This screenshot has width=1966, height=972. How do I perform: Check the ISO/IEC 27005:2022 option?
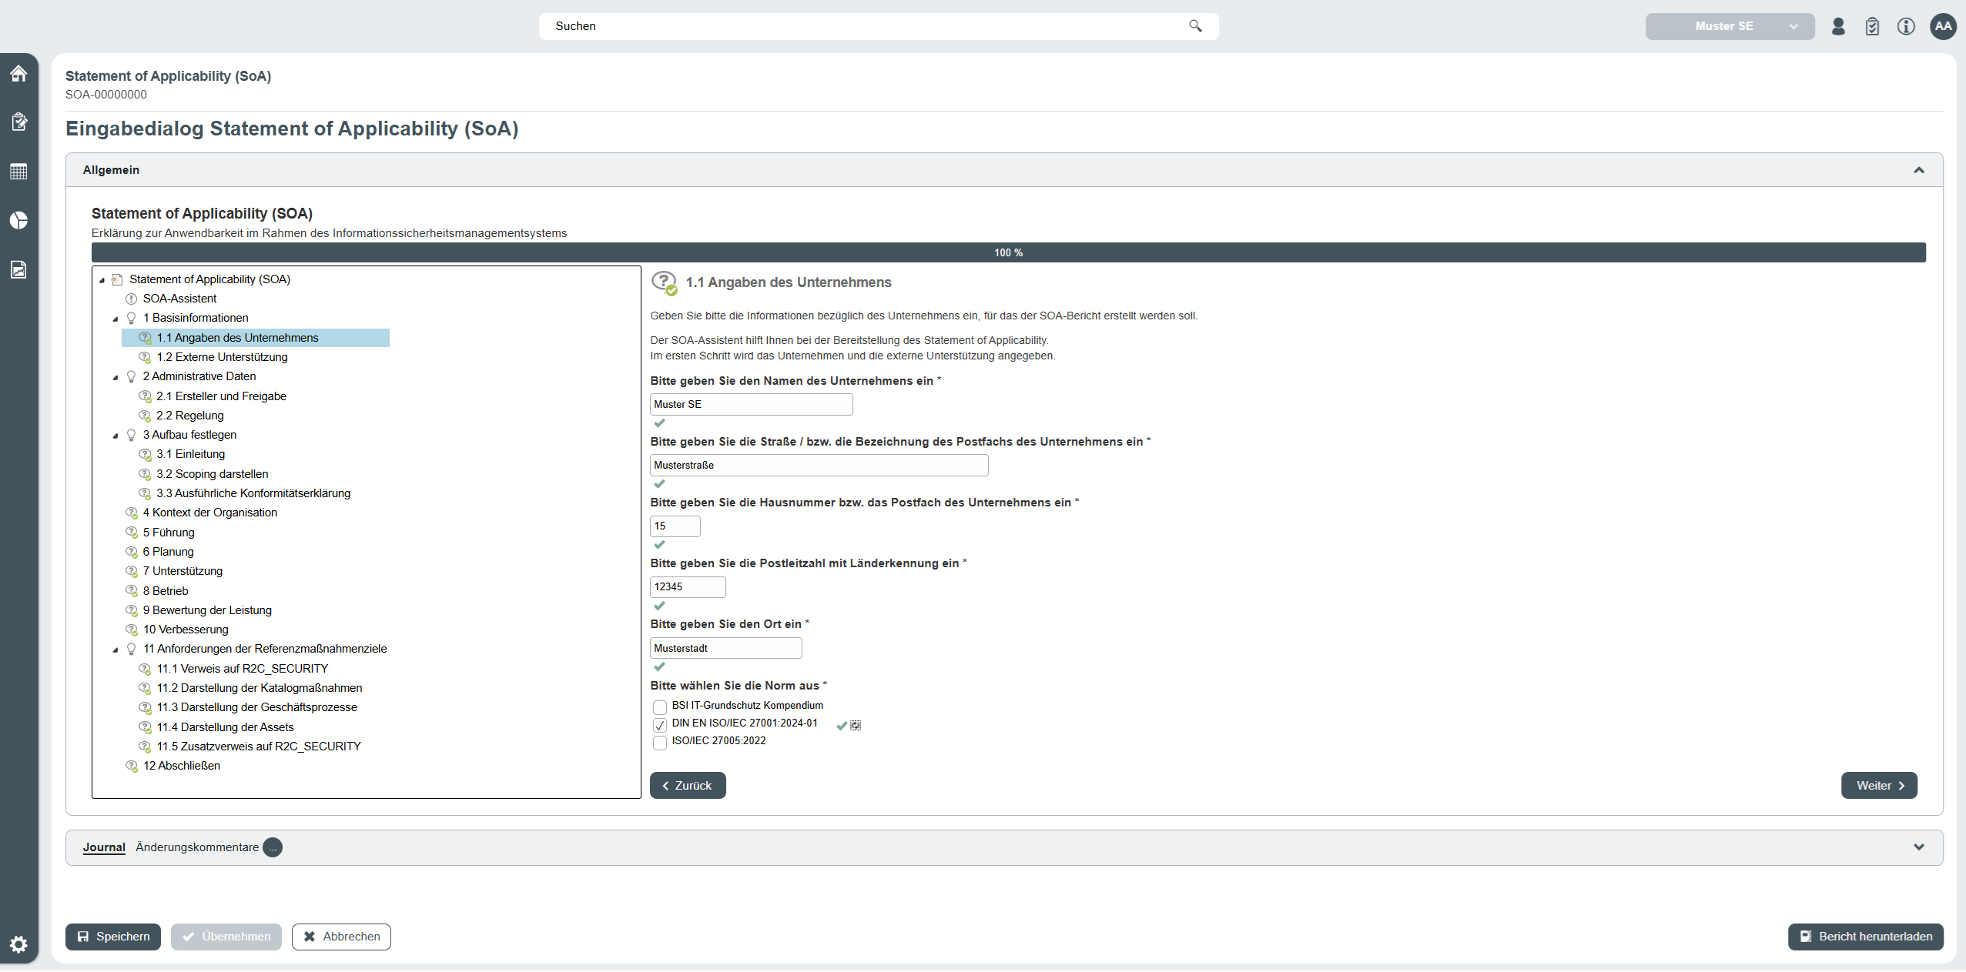point(659,743)
